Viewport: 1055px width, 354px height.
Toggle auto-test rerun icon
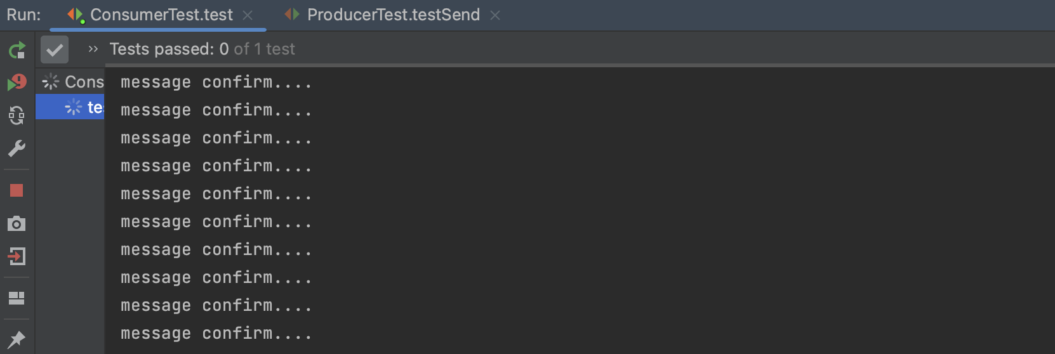[x=17, y=115]
